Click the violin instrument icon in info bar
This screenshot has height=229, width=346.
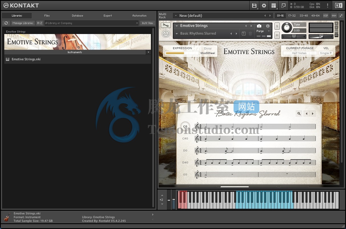7,217
